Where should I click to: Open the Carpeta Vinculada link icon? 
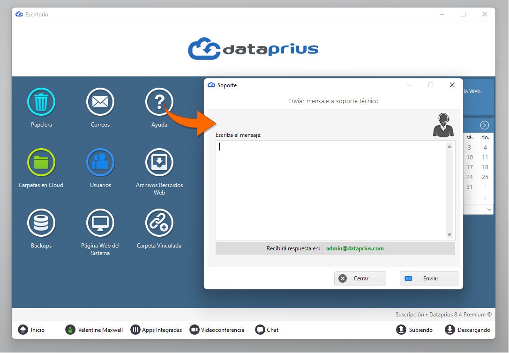click(x=159, y=223)
